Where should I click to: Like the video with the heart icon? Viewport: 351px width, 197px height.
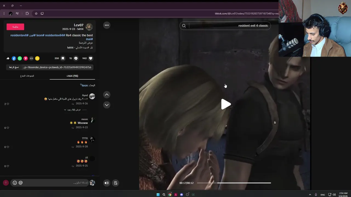pyautogui.click(x=91, y=58)
